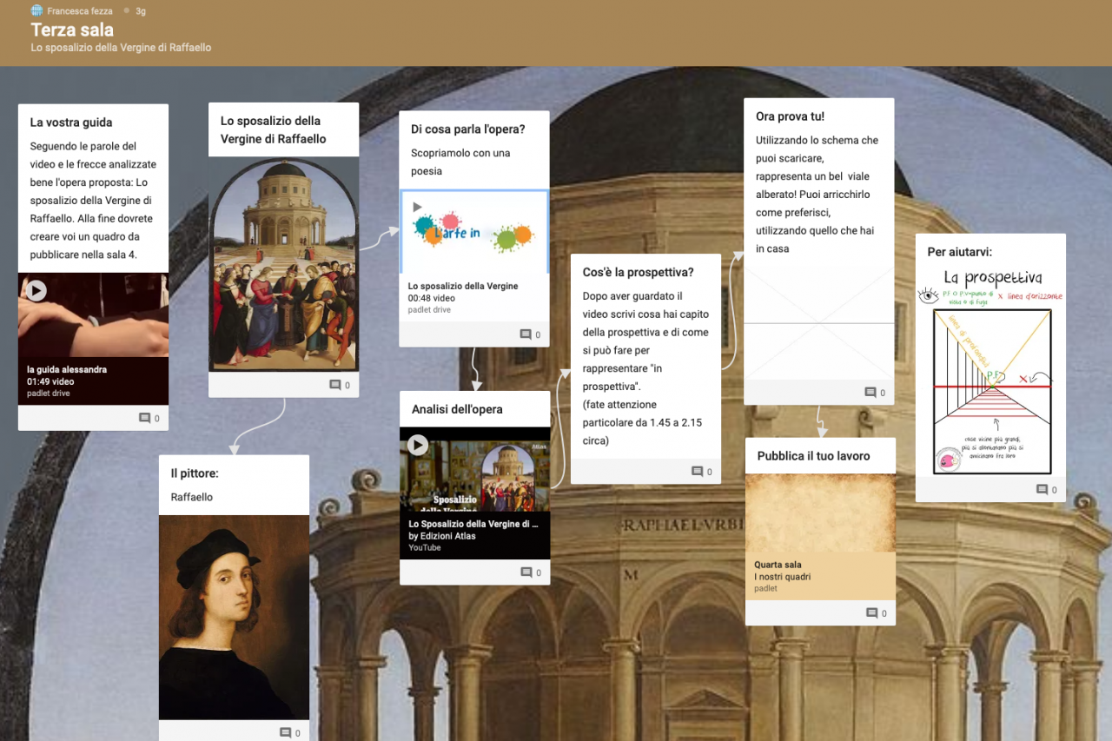Select Analisi dell'opera heading
1112x741 pixels.
click(x=457, y=409)
